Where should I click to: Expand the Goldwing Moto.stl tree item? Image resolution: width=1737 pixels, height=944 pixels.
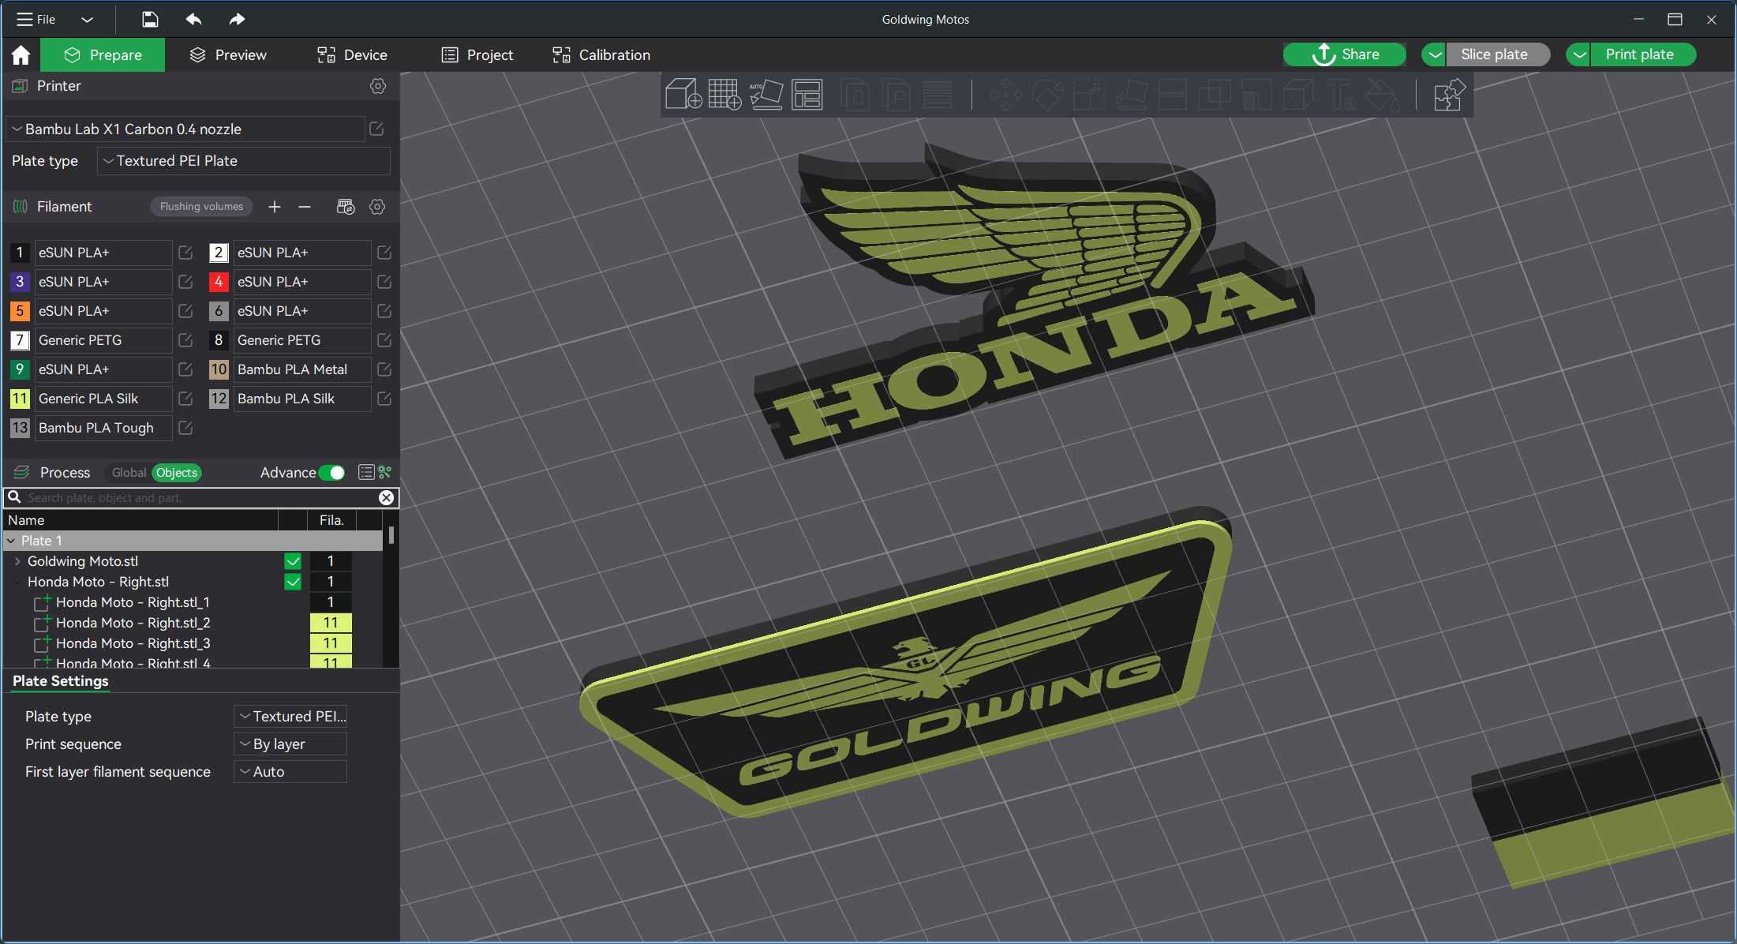[x=17, y=561]
